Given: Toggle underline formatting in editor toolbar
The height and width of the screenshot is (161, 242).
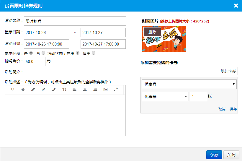Looking at the screenshot, I should click(x=13, y=90).
